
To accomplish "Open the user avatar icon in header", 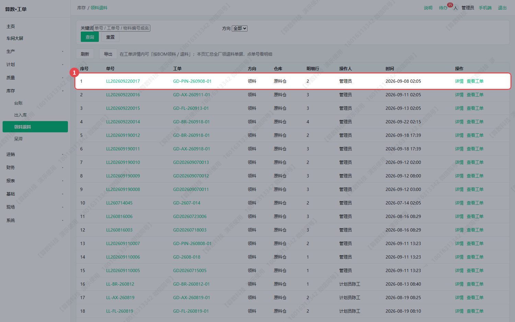I will [455, 8].
